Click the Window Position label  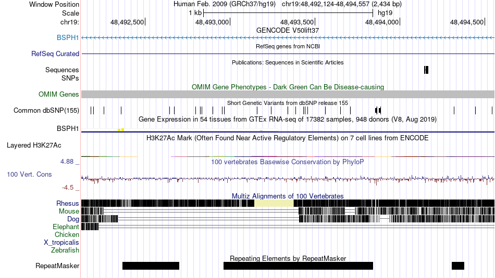[x=54, y=4]
